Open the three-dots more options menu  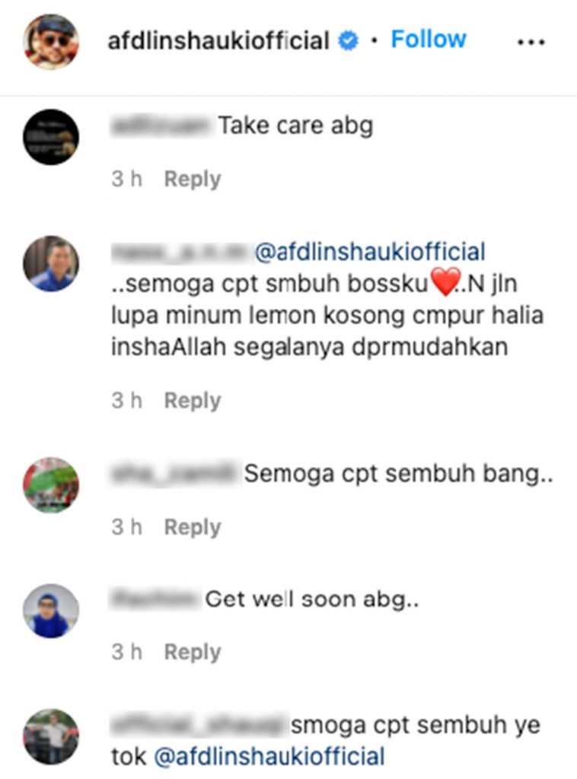point(531,43)
